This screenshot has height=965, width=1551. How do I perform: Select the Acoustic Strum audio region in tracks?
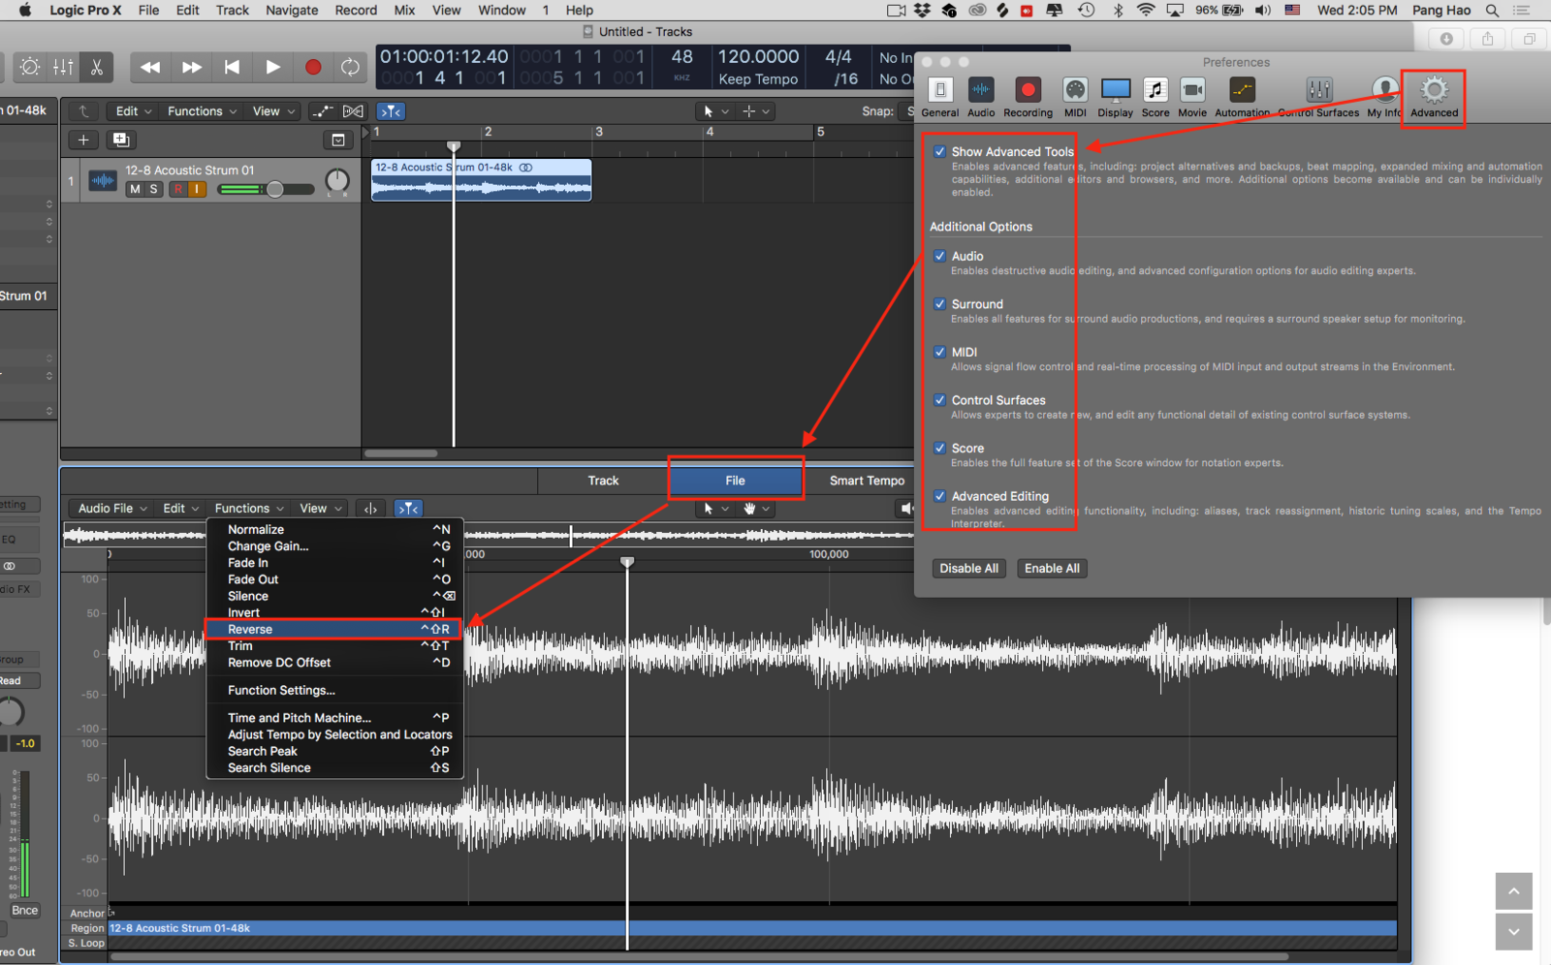[481, 180]
